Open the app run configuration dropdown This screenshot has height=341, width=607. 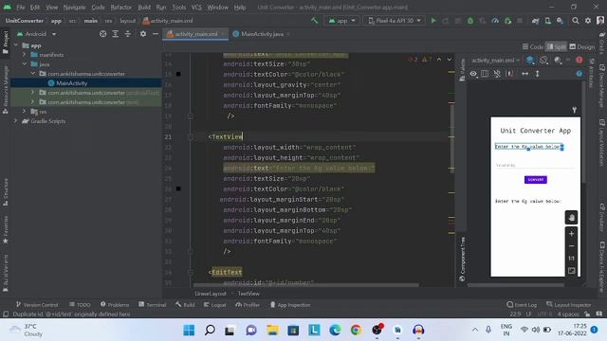pos(341,21)
